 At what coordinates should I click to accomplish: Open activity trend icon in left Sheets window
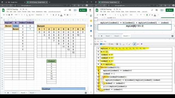pyautogui.click(x=65, y=10)
